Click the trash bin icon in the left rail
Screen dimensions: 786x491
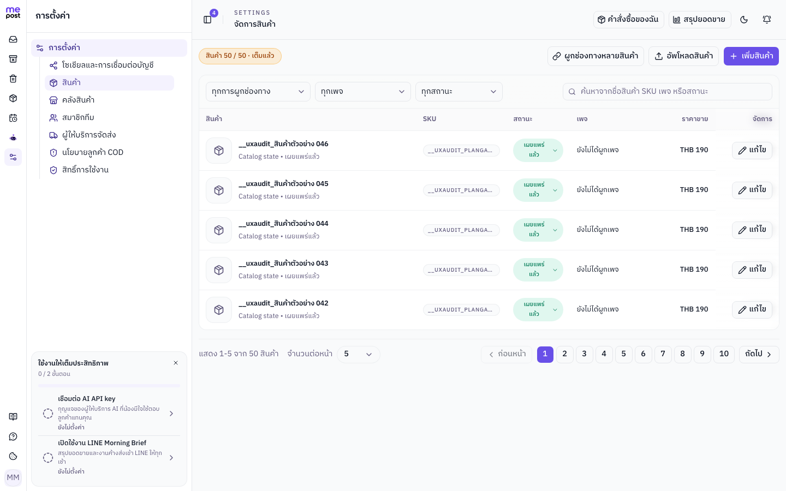tap(13, 79)
